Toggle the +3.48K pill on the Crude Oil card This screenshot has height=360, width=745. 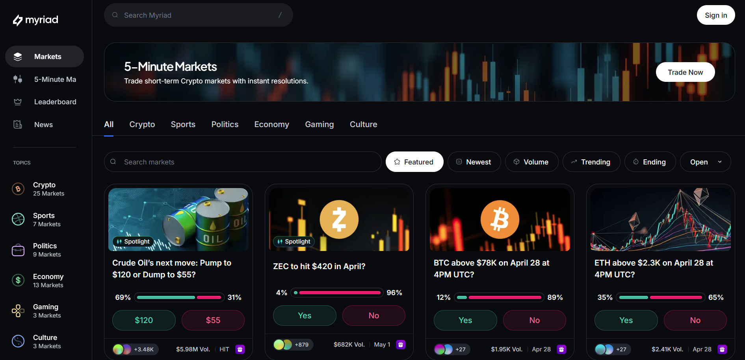pos(135,349)
